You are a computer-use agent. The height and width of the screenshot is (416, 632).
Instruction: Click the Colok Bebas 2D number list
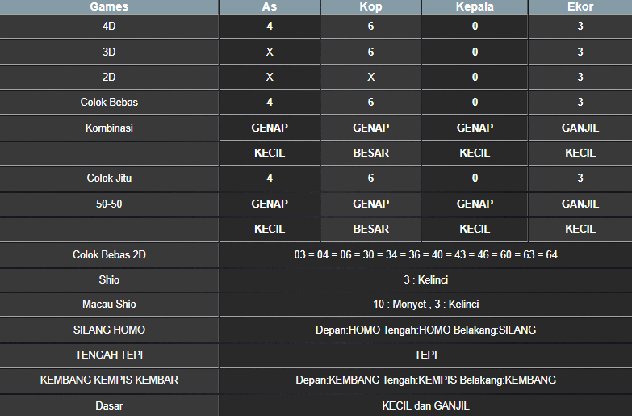pyautogui.click(x=425, y=254)
